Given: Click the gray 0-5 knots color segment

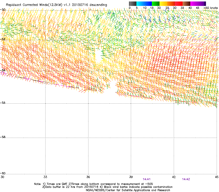Looking at the screenshot, I should [x=133, y=4].
